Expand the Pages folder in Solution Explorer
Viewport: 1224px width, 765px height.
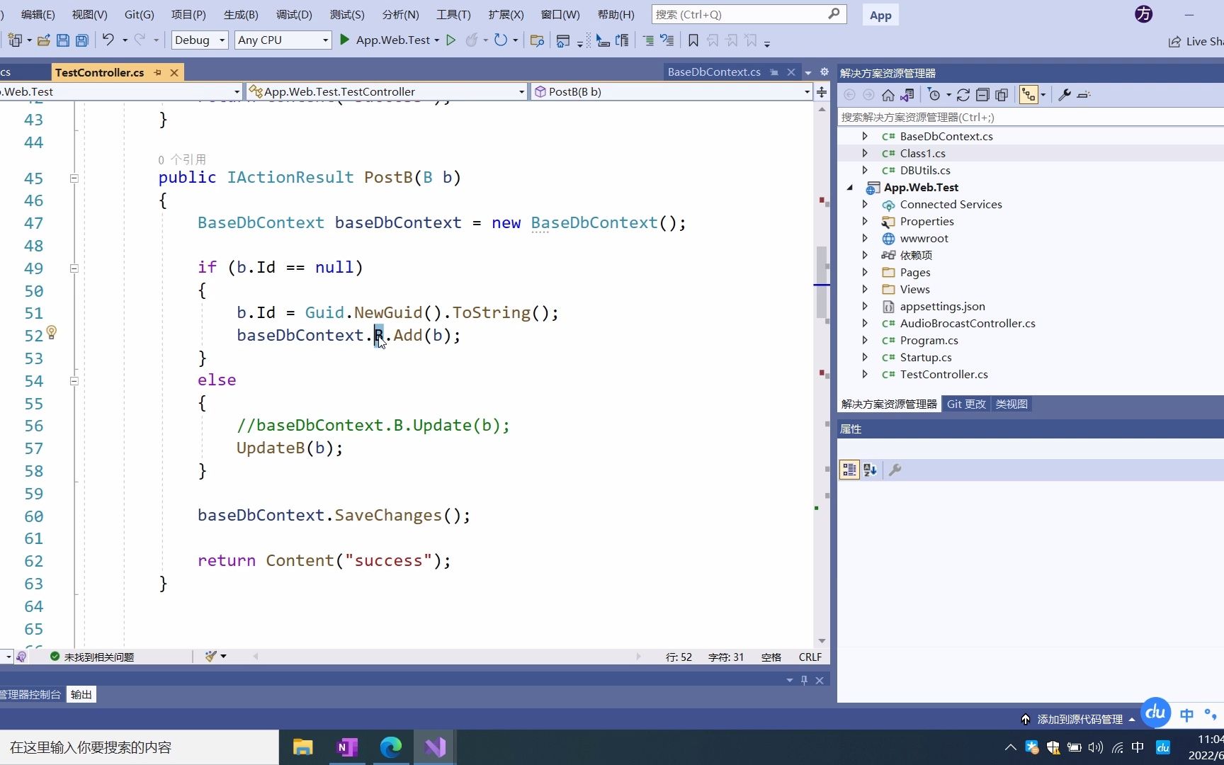(x=865, y=272)
